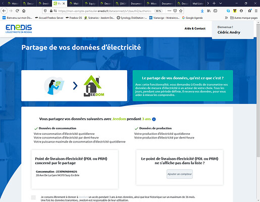Viewport: 260px width, 202px height.
Task: Open the Freebox OS bookmark
Action: [74, 18]
